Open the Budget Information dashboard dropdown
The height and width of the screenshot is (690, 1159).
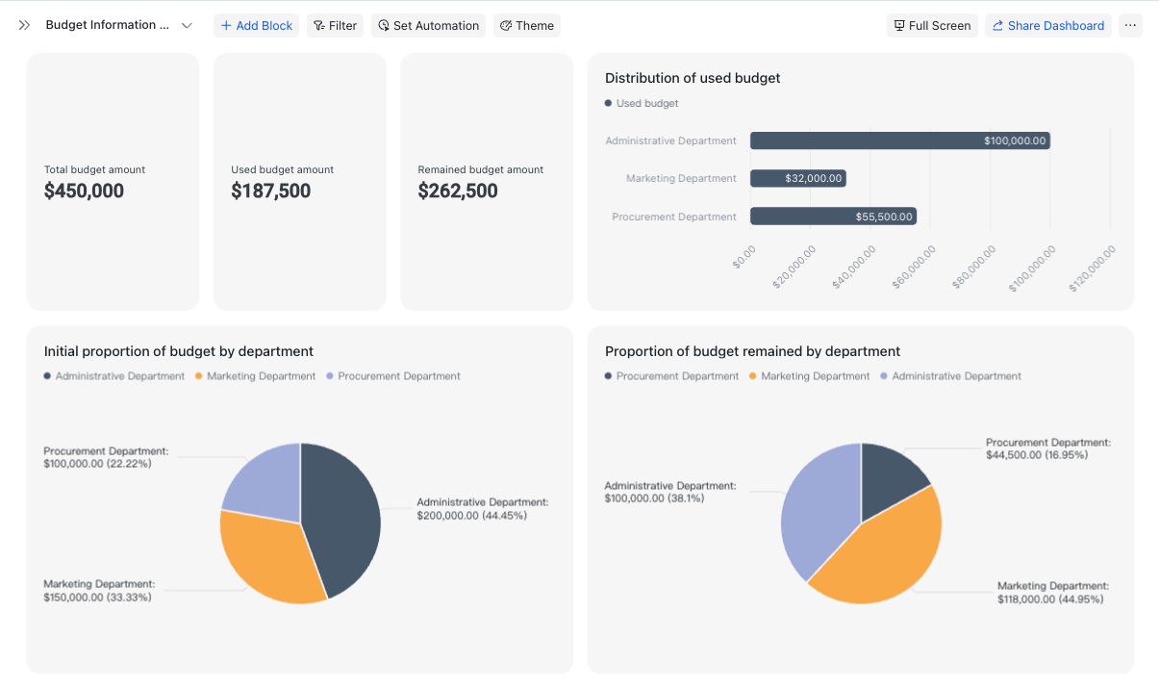pos(187,25)
